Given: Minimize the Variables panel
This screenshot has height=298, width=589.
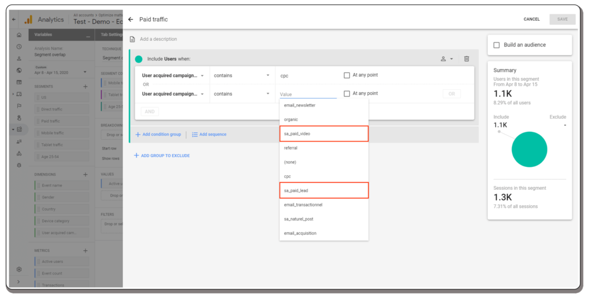Looking at the screenshot, I should (x=88, y=36).
